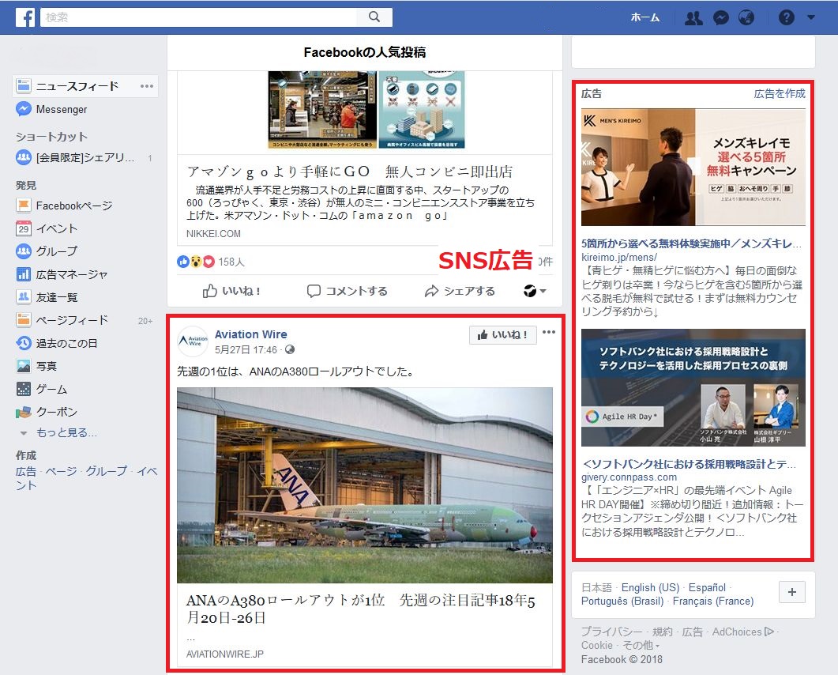
Task: Like the Nikkei post with いいね!
Action: [231, 291]
